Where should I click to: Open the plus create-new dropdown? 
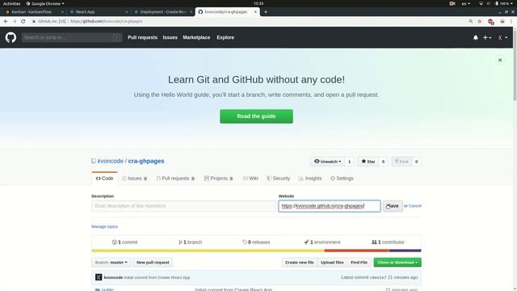[x=487, y=38]
